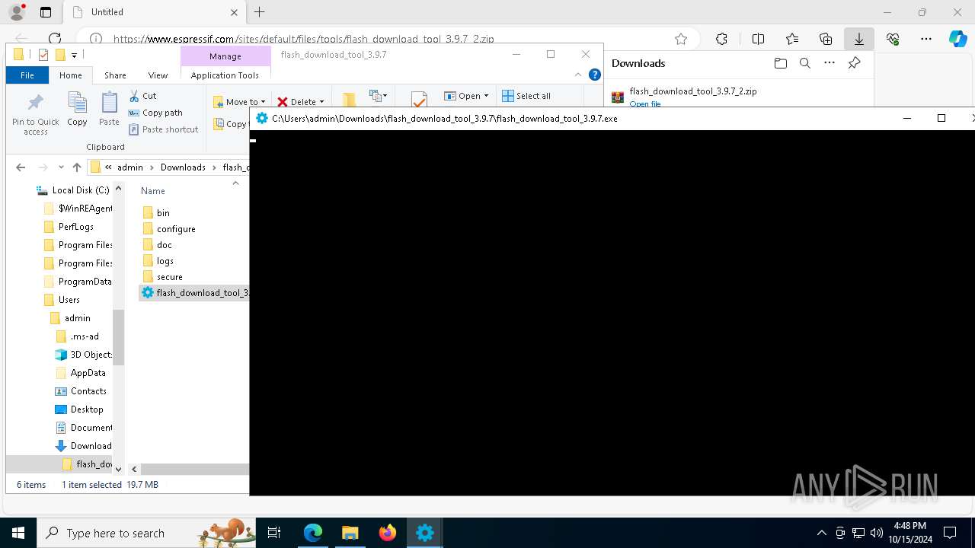975x548 pixels.
Task: Click the navigation pane vertical scrollbar
Action: (x=118, y=339)
